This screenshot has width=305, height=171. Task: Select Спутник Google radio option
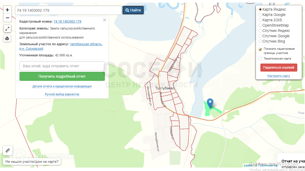[x=260, y=36]
